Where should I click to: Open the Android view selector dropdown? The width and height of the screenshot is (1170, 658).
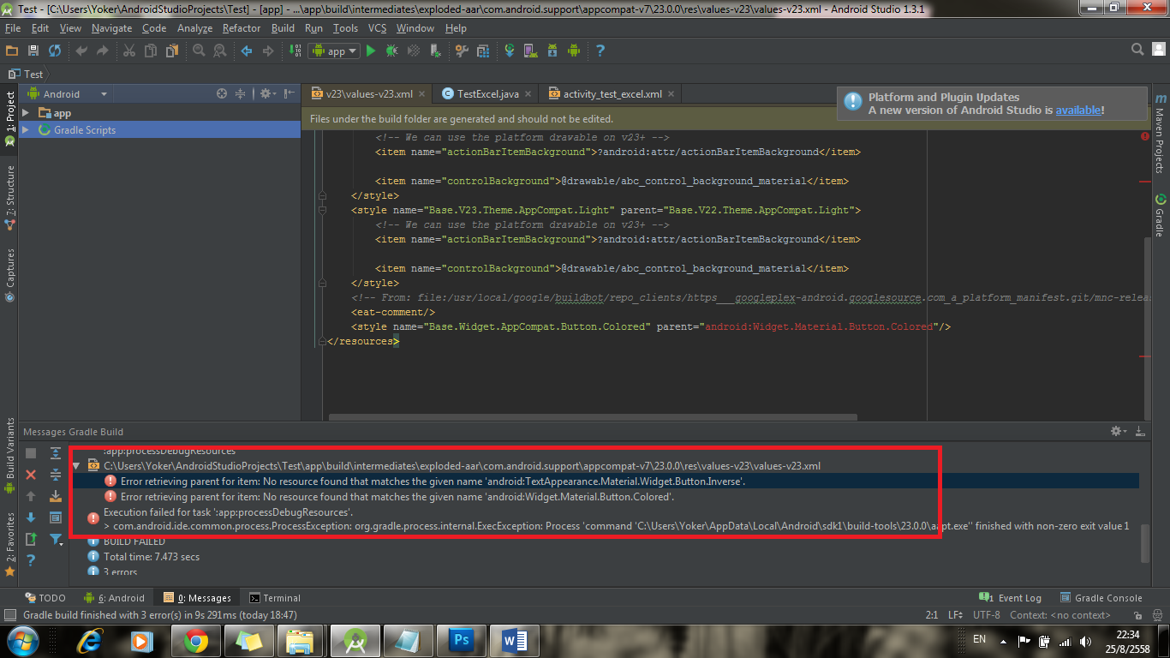tap(69, 94)
